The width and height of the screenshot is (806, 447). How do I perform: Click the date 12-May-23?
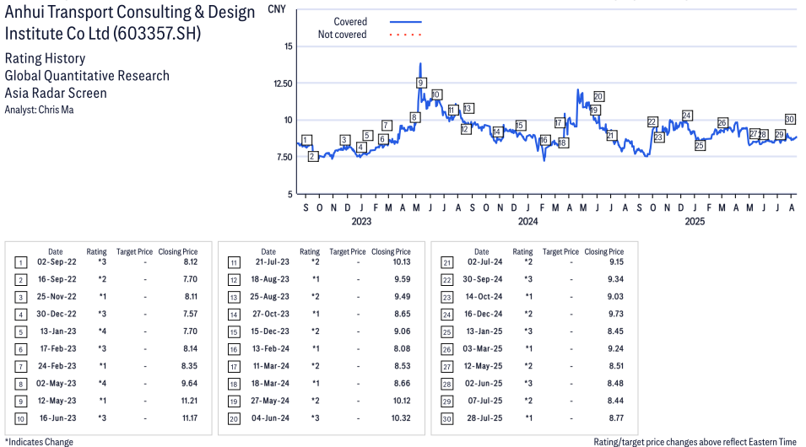coord(57,401)
